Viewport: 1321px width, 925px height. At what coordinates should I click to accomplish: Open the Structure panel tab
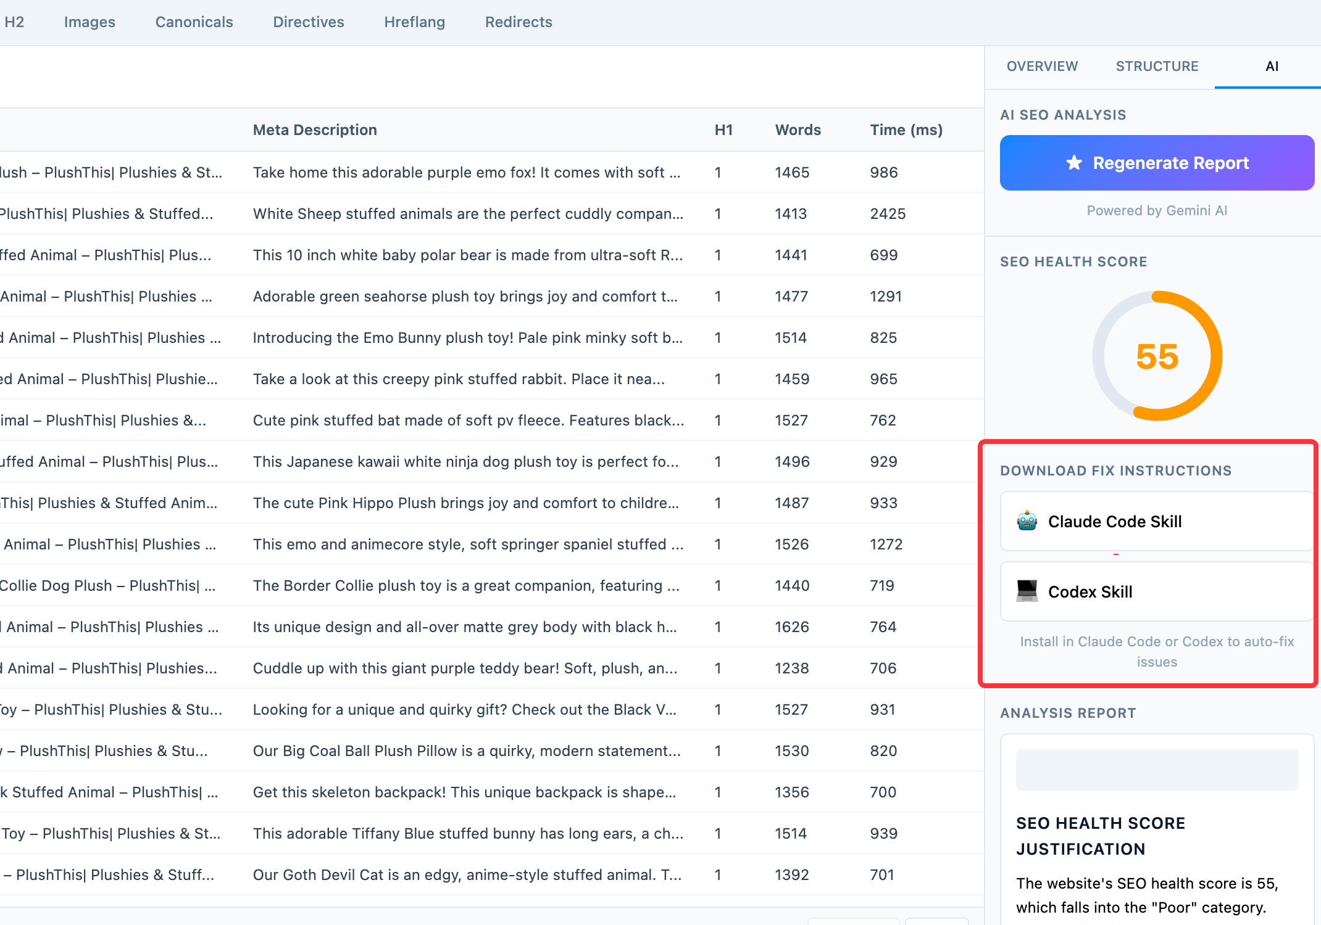pos(1157,67)
